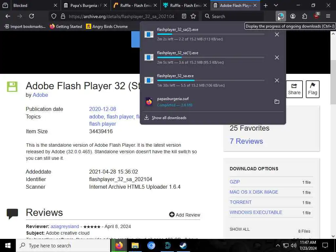Image resolution: width=336 pixels, height=252 pixels.
Task: Switch to the Papa's Burgeria tab
Action: [86, 5]
